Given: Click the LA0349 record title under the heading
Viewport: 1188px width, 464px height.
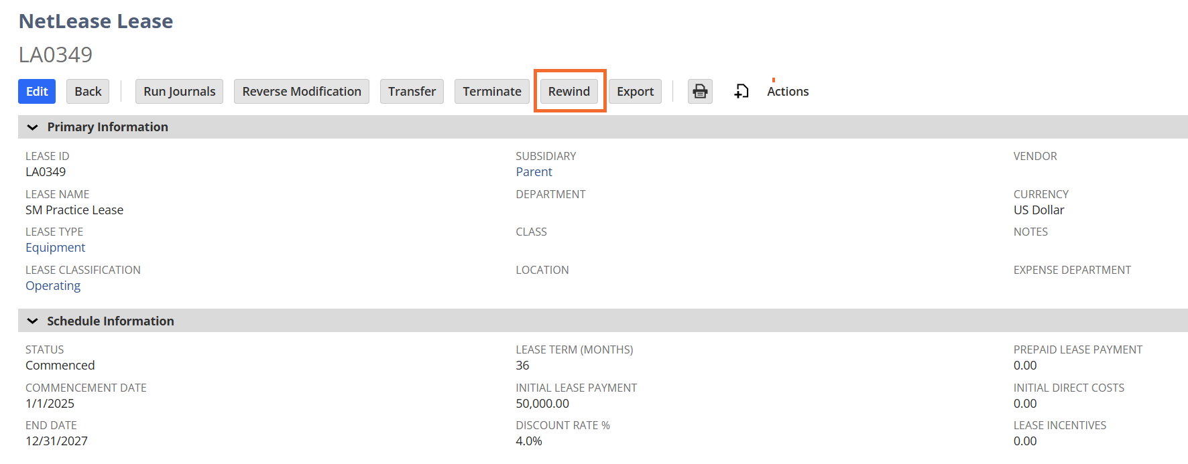Looking at the screenshot, I should [x=56, y=55].
